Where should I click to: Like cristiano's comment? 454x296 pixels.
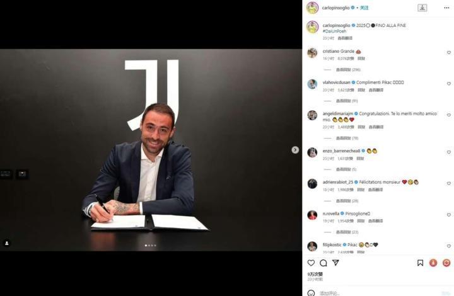click(x=449, y=53)
